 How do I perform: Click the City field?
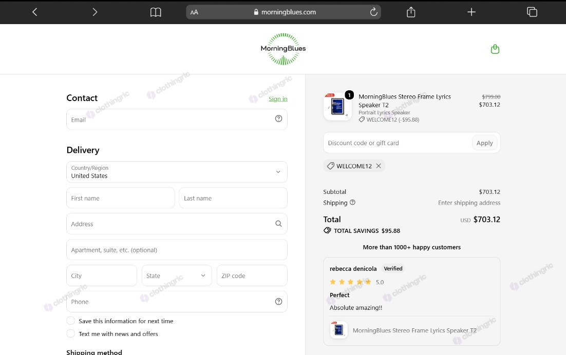click(101, 275)
